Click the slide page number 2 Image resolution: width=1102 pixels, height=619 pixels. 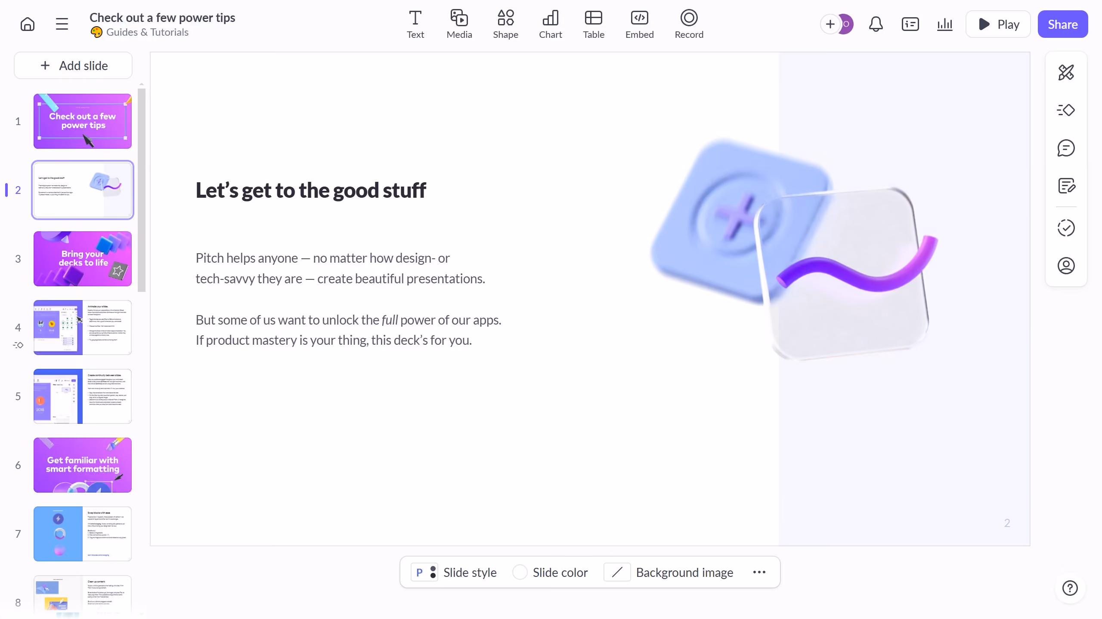point(1007,523)
